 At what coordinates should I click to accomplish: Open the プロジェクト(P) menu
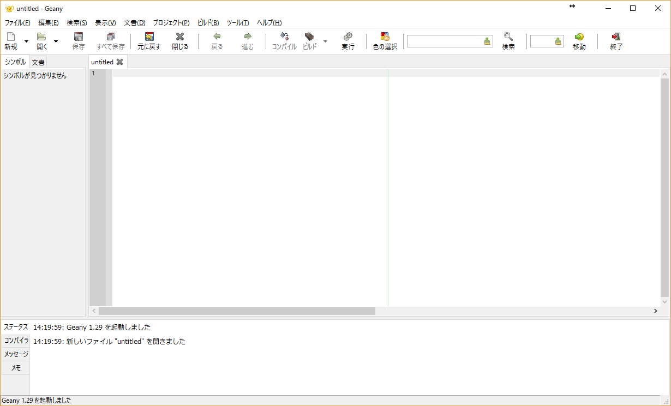[x=171, y=23]
